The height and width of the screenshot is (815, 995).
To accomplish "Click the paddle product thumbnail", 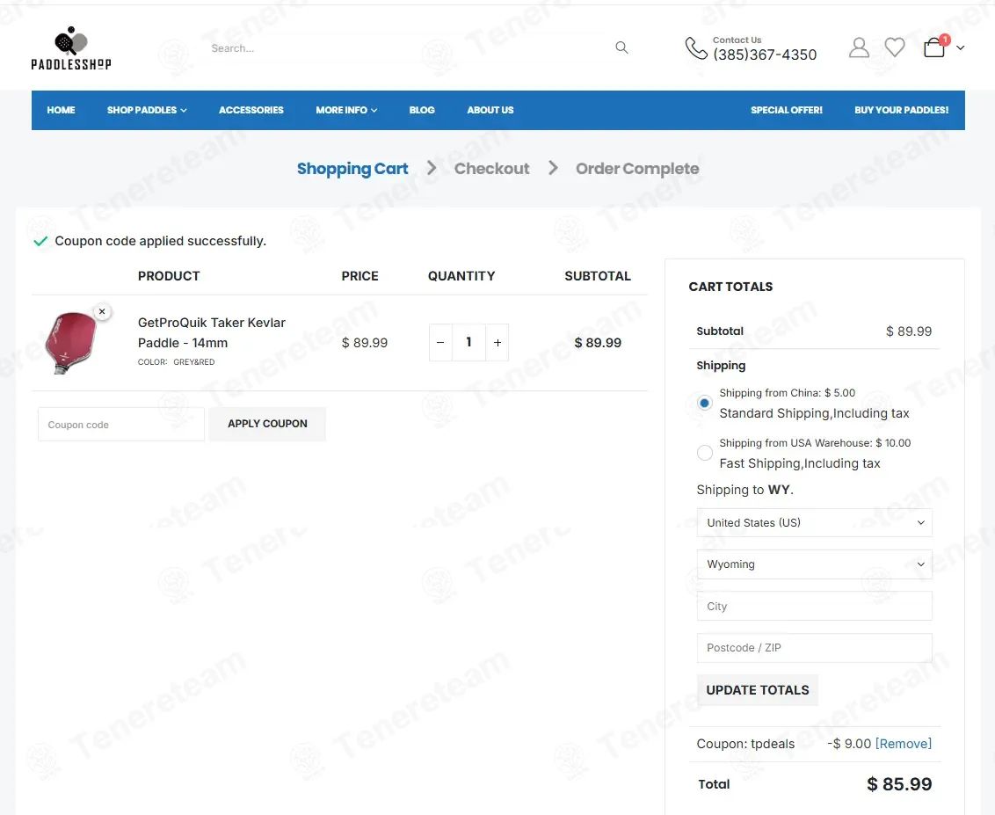I will 71,343.
